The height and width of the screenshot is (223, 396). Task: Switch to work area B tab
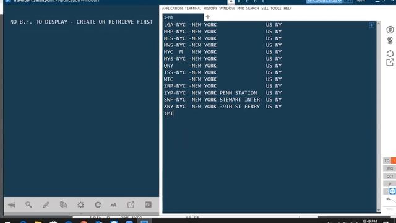point(239,1)
